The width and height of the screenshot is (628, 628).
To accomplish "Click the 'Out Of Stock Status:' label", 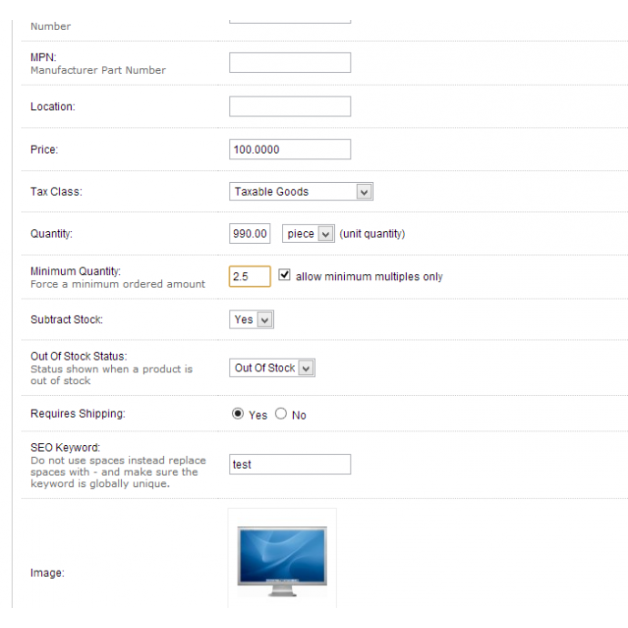I will point(79,357).
